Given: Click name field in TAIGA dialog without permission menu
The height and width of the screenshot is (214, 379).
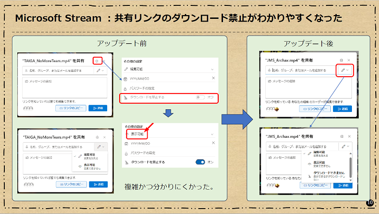Looking at the screenshot, I should click(x=58, y=70).
